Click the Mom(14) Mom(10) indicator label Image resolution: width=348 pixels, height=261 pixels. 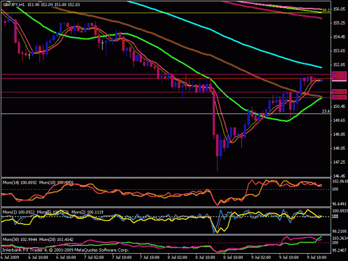point(38,183)
